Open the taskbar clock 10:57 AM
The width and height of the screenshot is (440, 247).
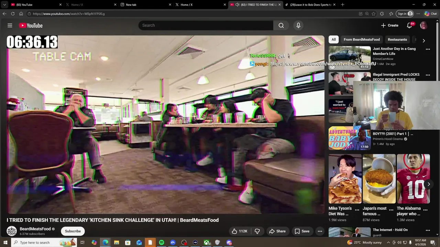(420, 243)
